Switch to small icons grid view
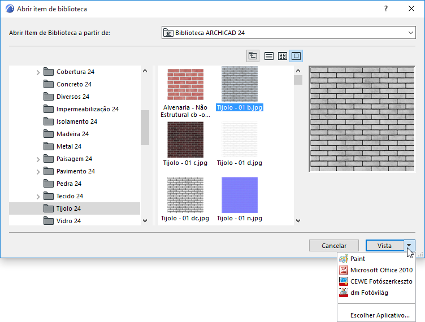 tap(283, 56)
